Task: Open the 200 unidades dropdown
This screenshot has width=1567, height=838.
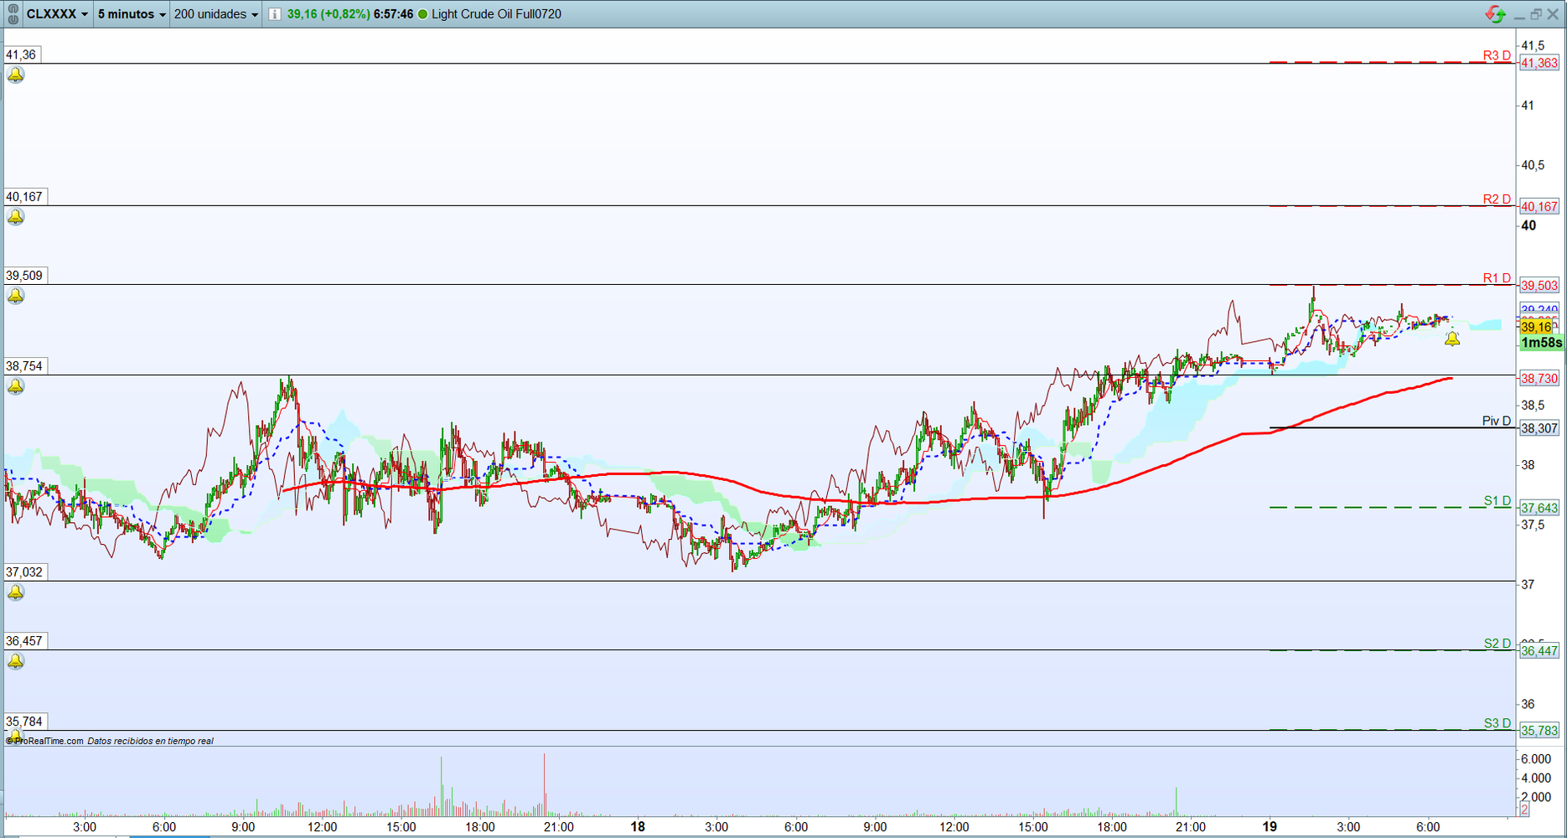Action: click(216, 14)
